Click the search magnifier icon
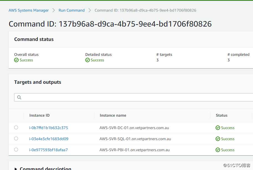This screenshot has height=170, width=253. coord(19,97)
